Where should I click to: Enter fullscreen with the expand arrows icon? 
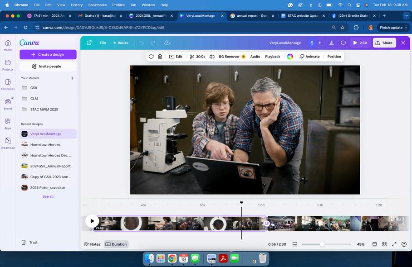click(394, 244)
